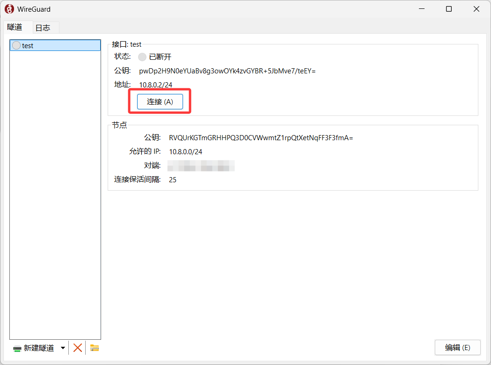Click the WireGuard logo in title bar
491x365 pixels.
click(9, 9)
